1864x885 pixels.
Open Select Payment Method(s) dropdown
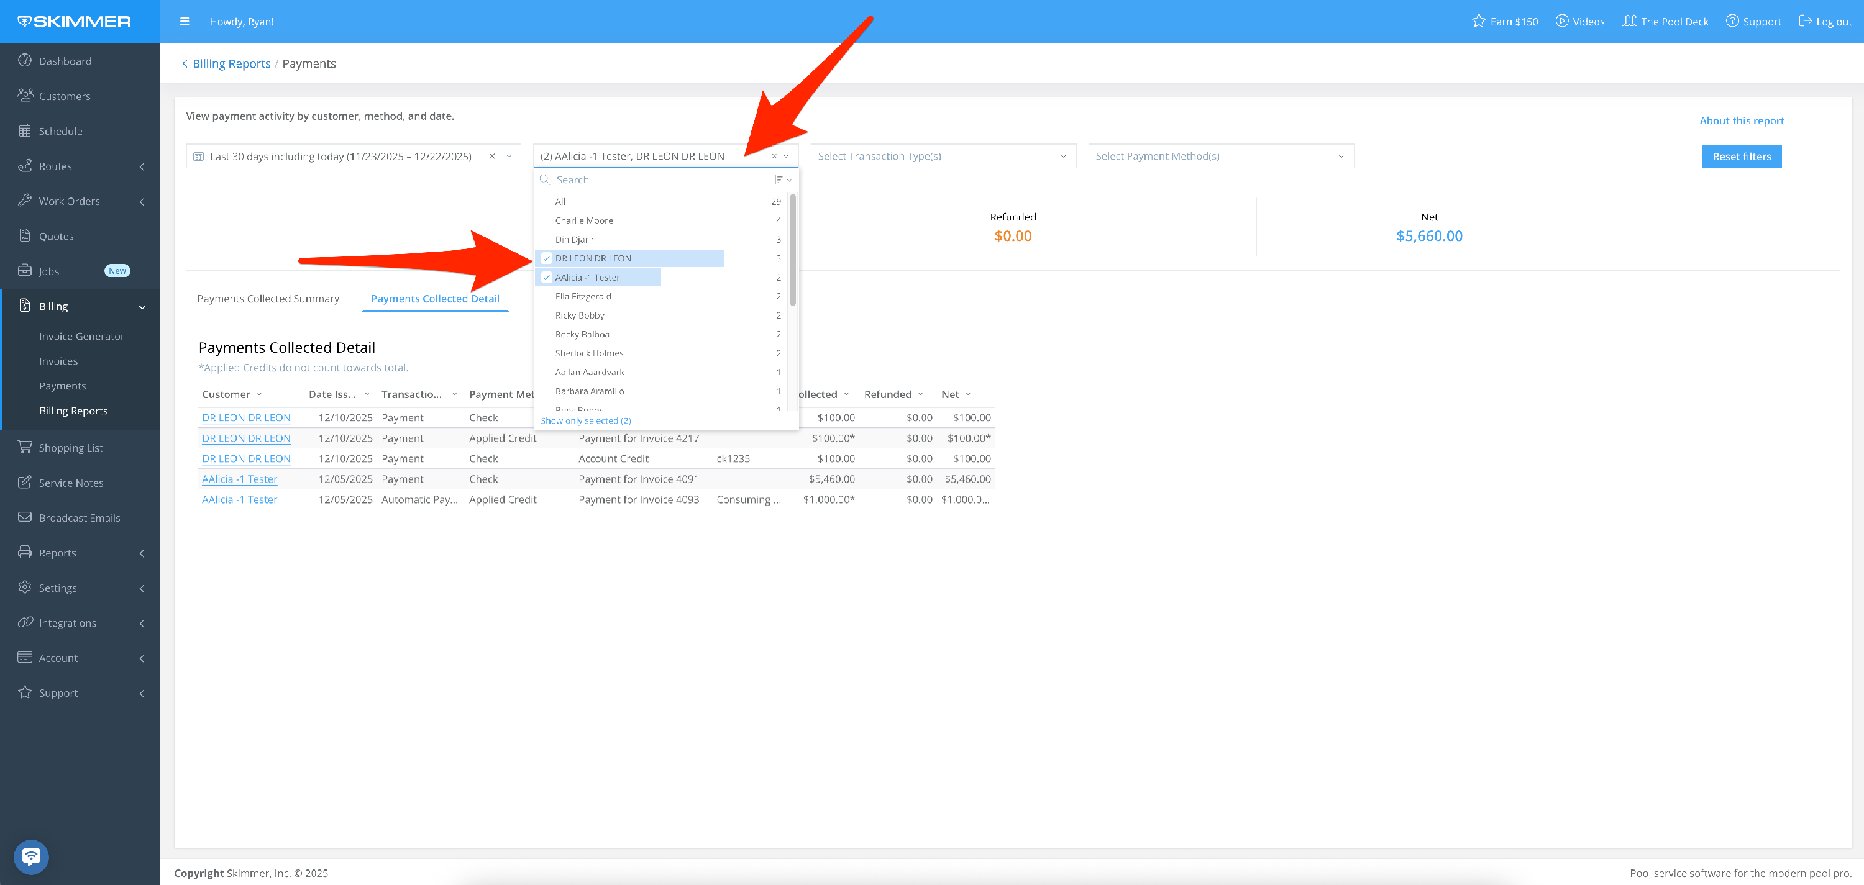1220,156
